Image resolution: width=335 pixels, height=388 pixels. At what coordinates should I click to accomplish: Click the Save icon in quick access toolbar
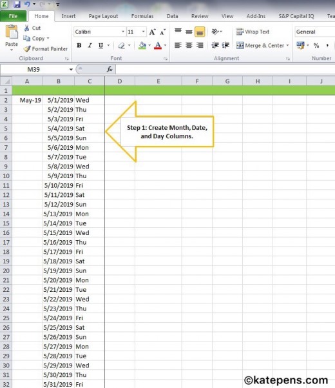[x=17, y=5]
